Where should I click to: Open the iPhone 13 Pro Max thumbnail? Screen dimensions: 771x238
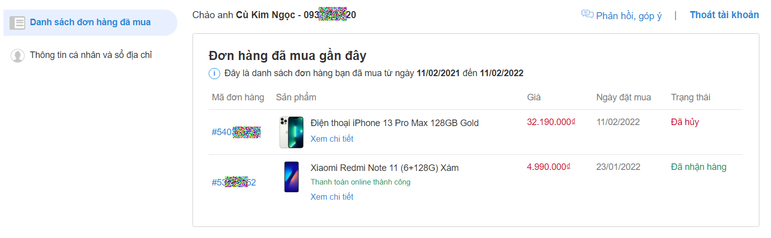[x=291, y=132]
